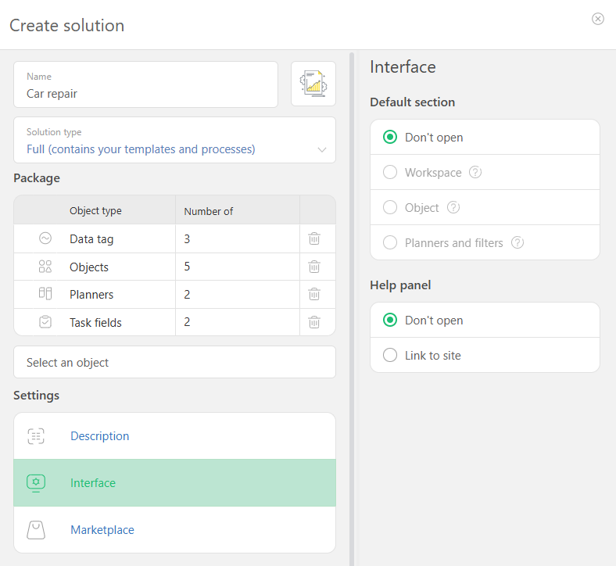Select the Workspace default section radio
The width and height of the screenshot is (616, 566).
click(390, 172)
